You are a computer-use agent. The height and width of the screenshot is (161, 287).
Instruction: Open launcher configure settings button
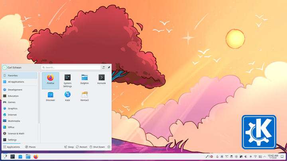[x=104, y=68]
